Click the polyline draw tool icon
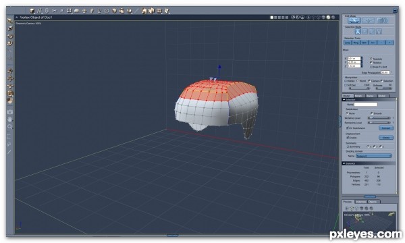405x243 pixels. 40,11
